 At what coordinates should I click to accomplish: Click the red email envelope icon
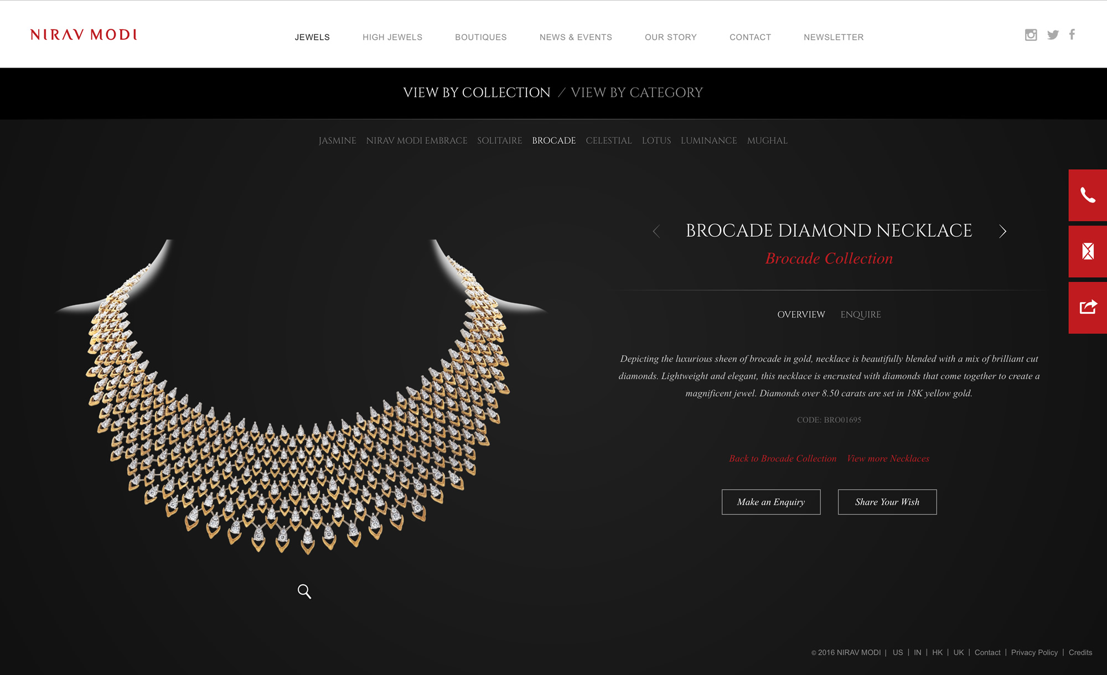pyautogui.click(x=1088, y=251)
